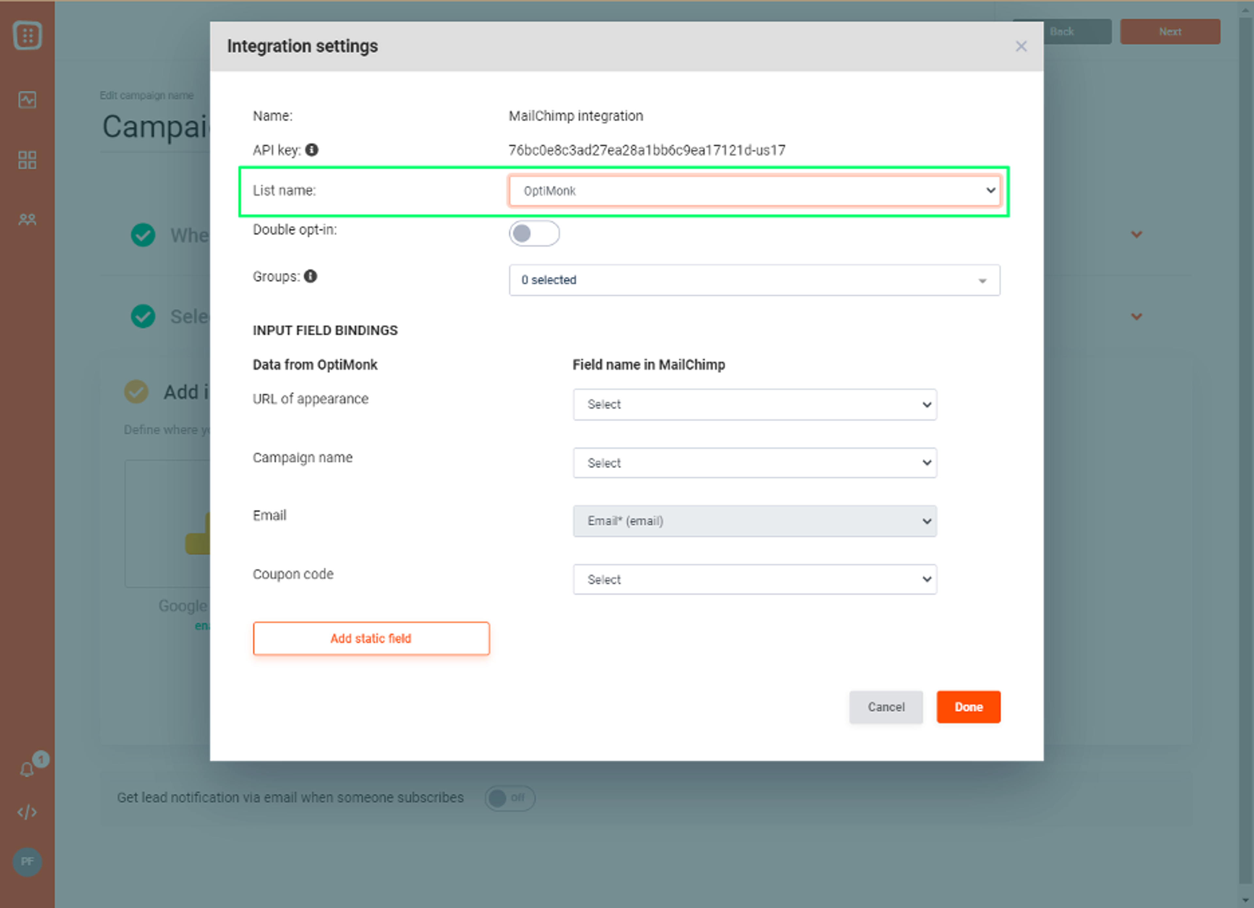This screenshot has height=908, width=1254.
Task: Click the OptiMonk logo icon in sidebar
Action: [27, 36]
